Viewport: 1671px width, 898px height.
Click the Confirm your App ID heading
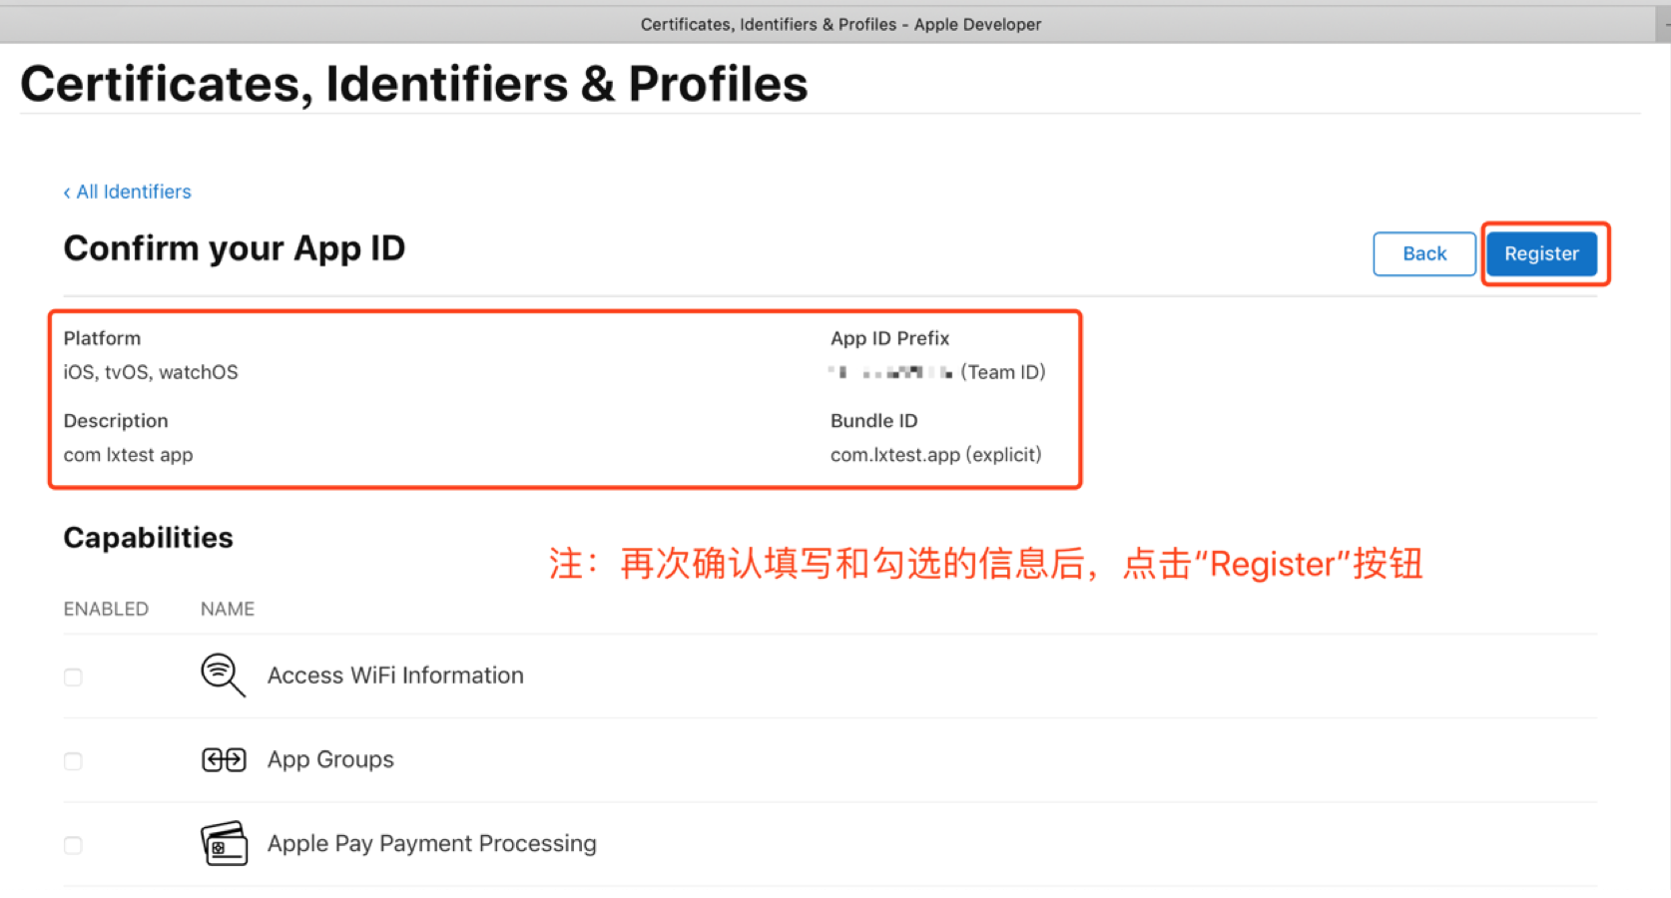pyautogui.click(x=235, y=248)
